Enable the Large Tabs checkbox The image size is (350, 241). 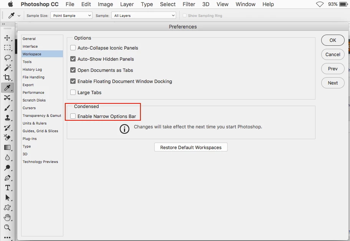[73, 92]
